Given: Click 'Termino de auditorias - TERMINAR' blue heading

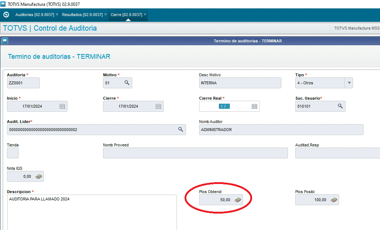Looking at the screenshot, I should [59, 57].
